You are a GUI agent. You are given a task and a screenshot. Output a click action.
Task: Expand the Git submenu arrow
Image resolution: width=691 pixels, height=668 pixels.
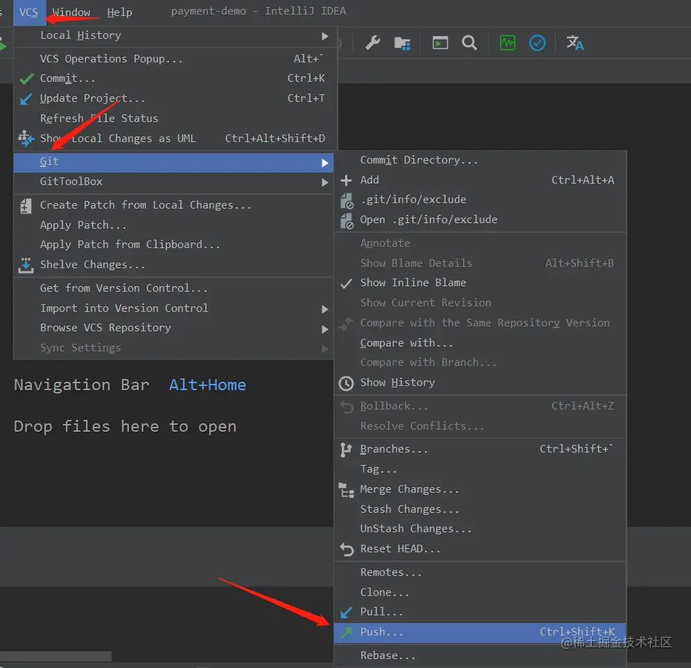click(x=325, y=163)
